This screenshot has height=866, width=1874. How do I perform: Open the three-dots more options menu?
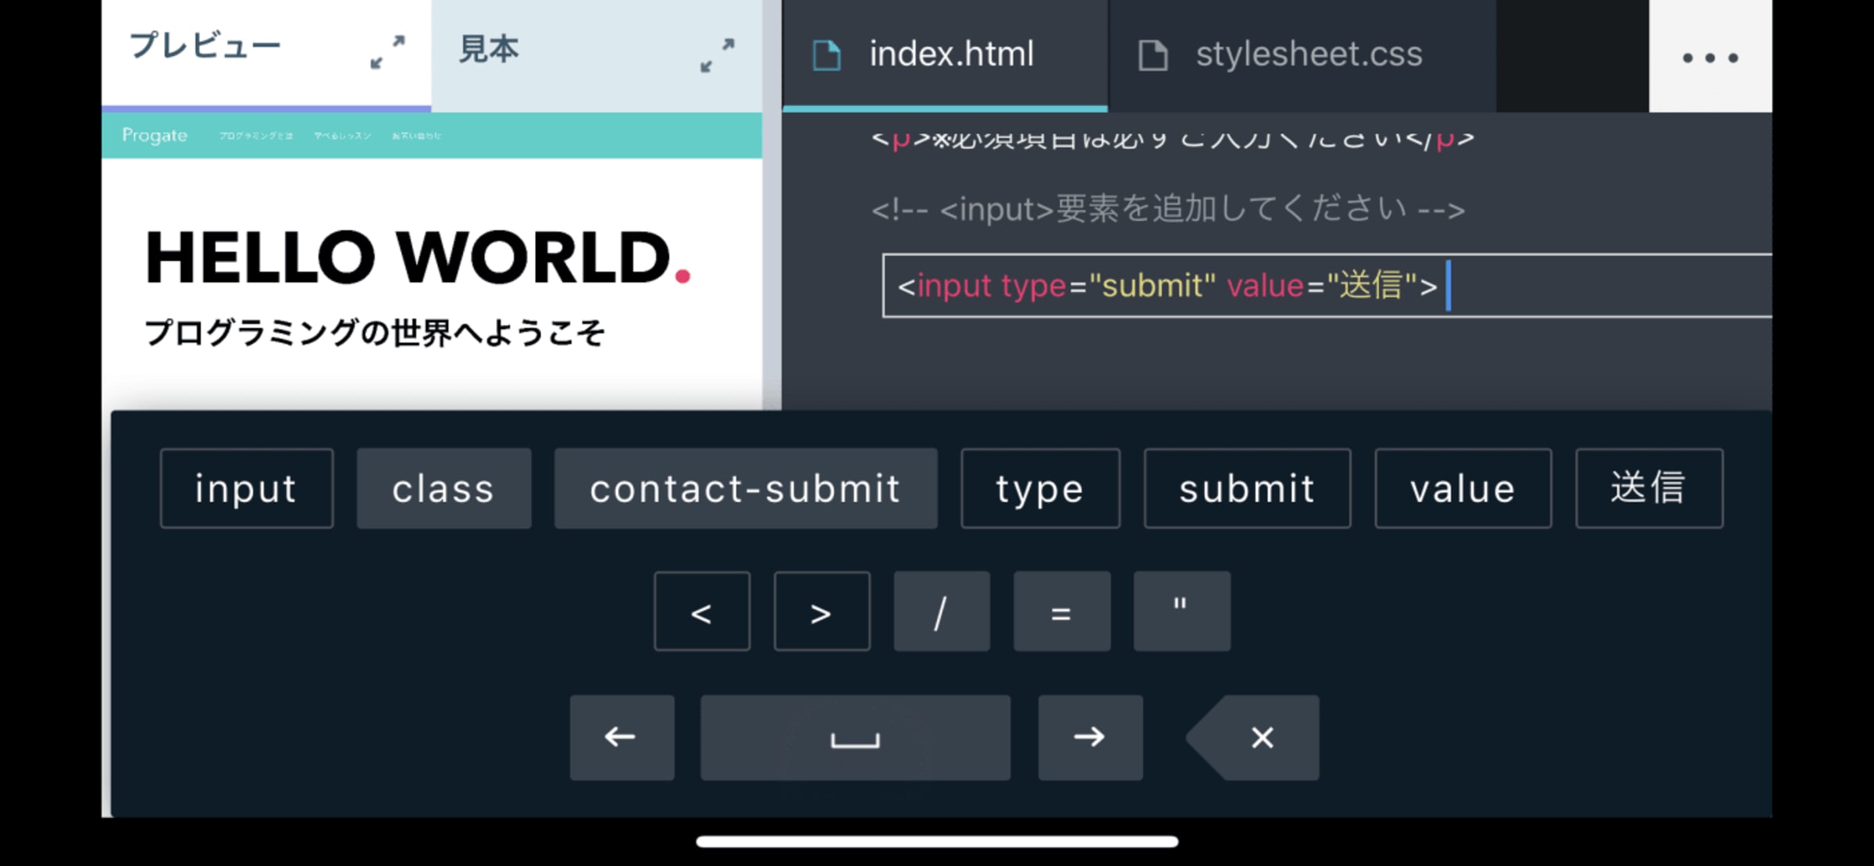point(1709,57)
